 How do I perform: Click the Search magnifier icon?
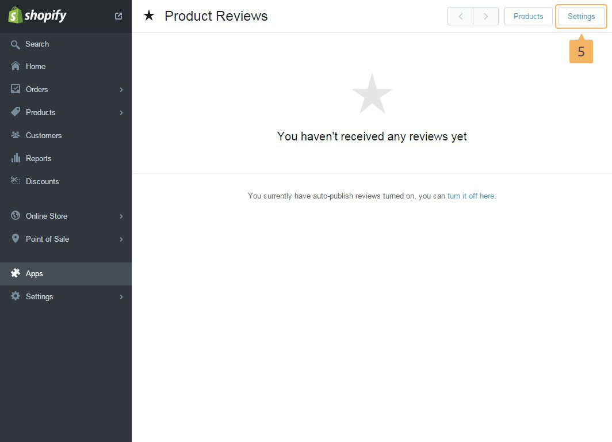(16, 44)
